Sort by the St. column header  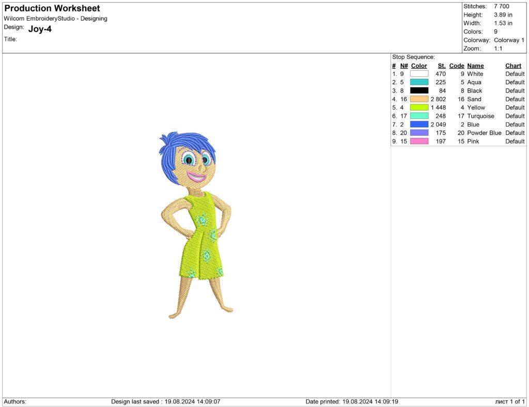coord(441,66)
